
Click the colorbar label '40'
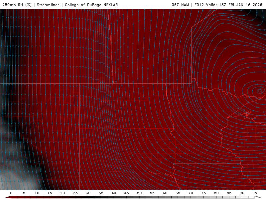114,193
